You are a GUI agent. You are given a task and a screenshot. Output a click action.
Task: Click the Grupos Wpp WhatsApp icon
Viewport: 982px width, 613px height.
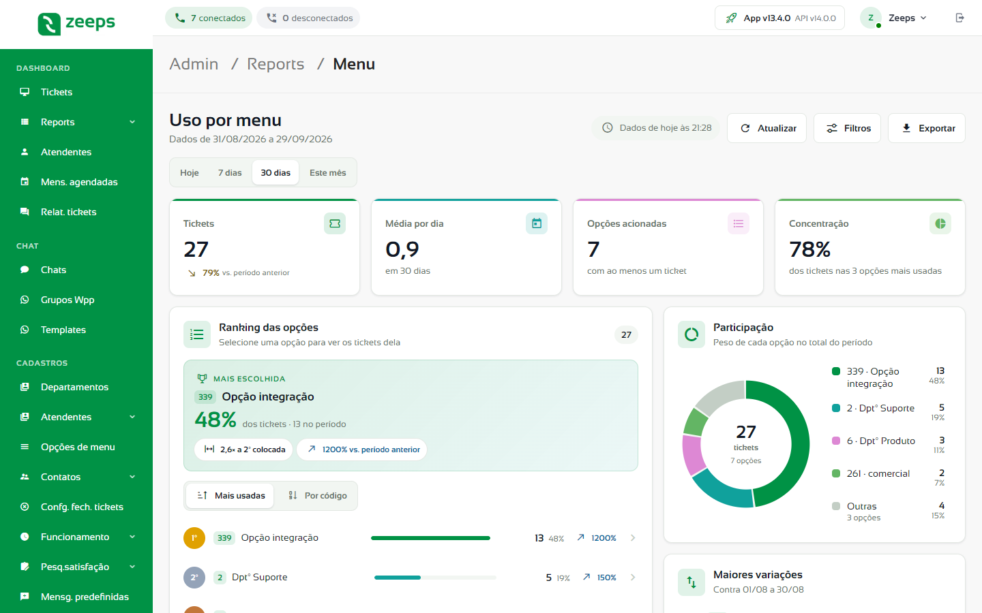[x=25, y=300]
